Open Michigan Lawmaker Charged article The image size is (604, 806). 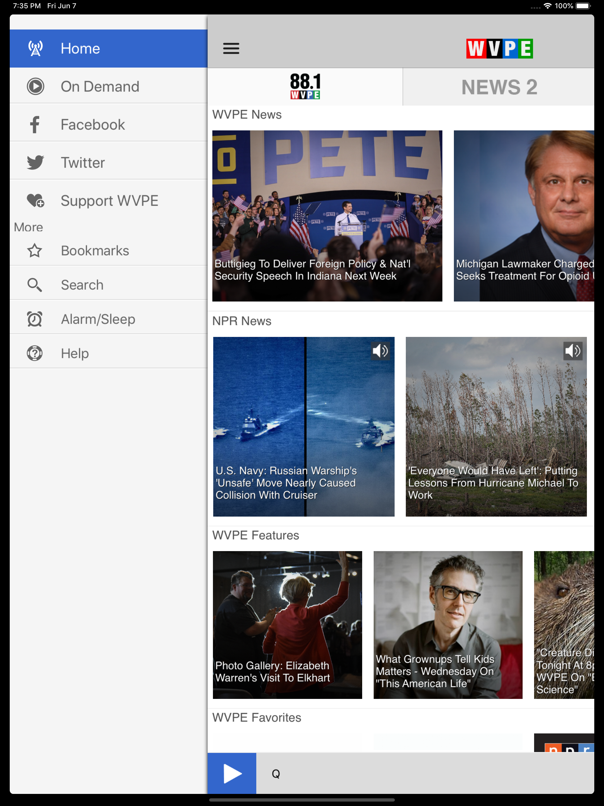tap(524, 216)
